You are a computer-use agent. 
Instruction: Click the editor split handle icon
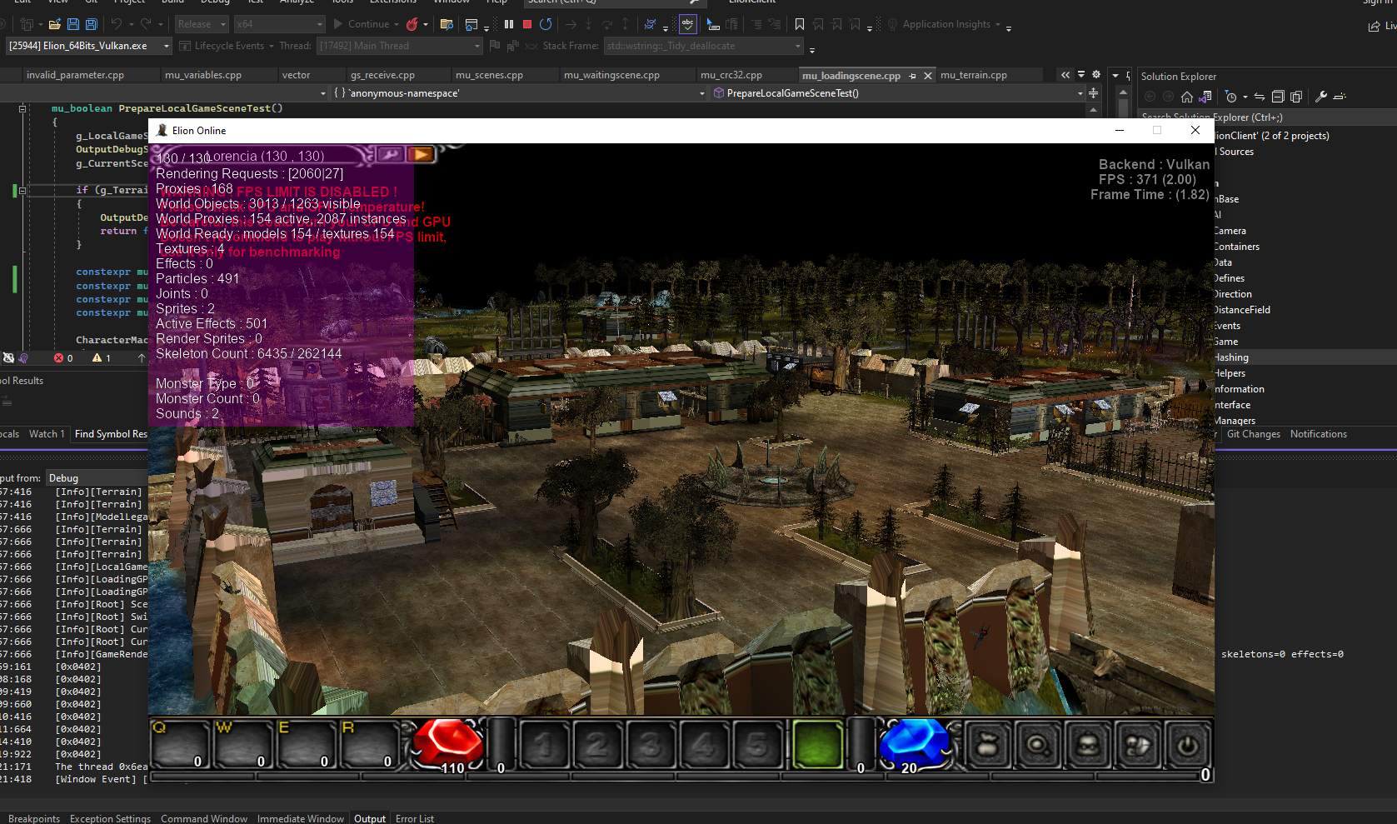(x=1094, y=93)
